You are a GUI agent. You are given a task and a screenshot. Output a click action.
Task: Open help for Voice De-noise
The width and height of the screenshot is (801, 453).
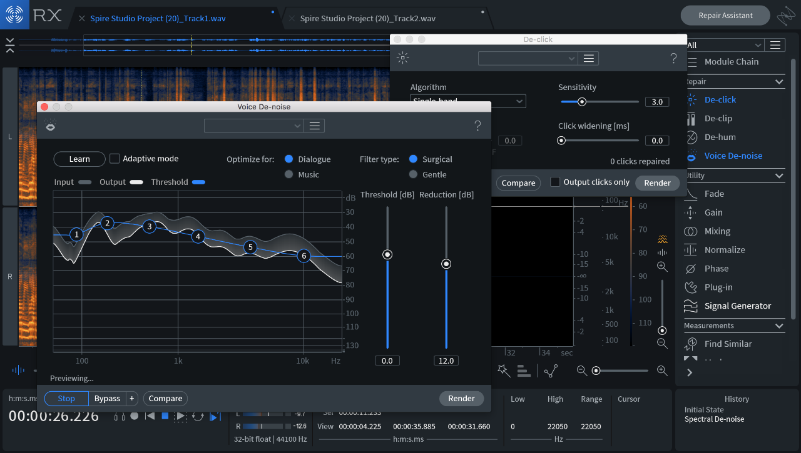pyautogui.click(x=477, y=126)
